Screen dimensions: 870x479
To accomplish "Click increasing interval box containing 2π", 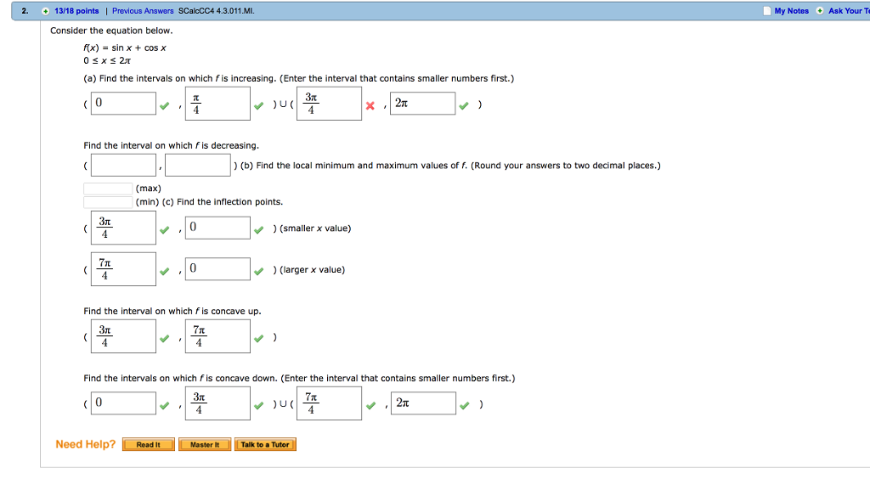I will click(423, 103).
